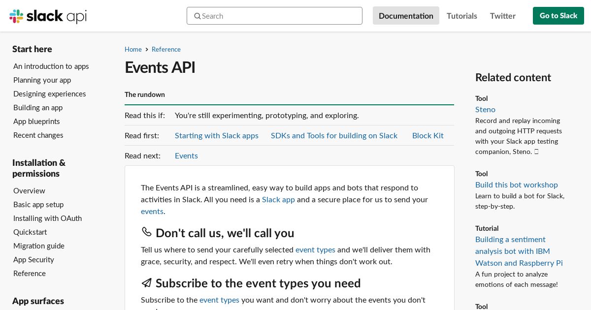Open 'An introduction to apps'
The height and width of the screenshot is (310, 591).
click(51, 66)
